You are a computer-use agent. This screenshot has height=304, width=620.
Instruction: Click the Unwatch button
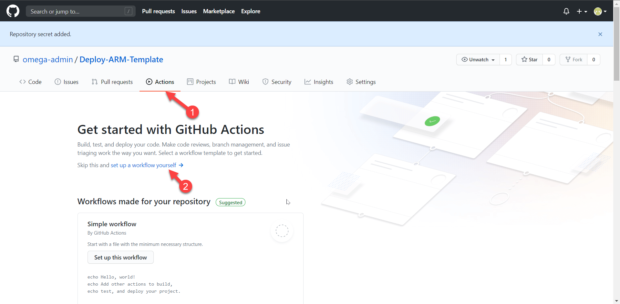coord(478,59)
